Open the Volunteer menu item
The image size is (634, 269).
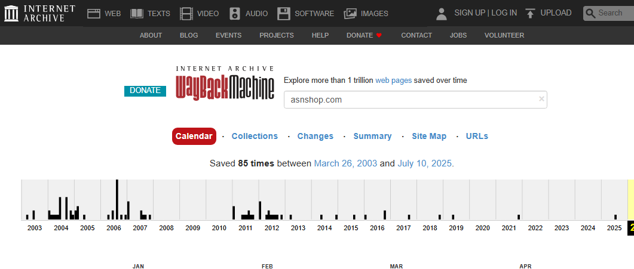click(x=504, y=36)
